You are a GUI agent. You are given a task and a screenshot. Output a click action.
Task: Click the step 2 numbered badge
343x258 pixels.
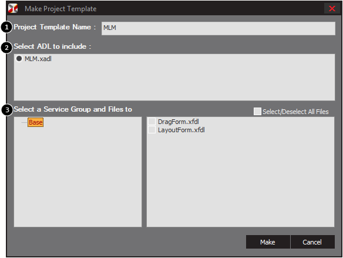click(6, 48)
